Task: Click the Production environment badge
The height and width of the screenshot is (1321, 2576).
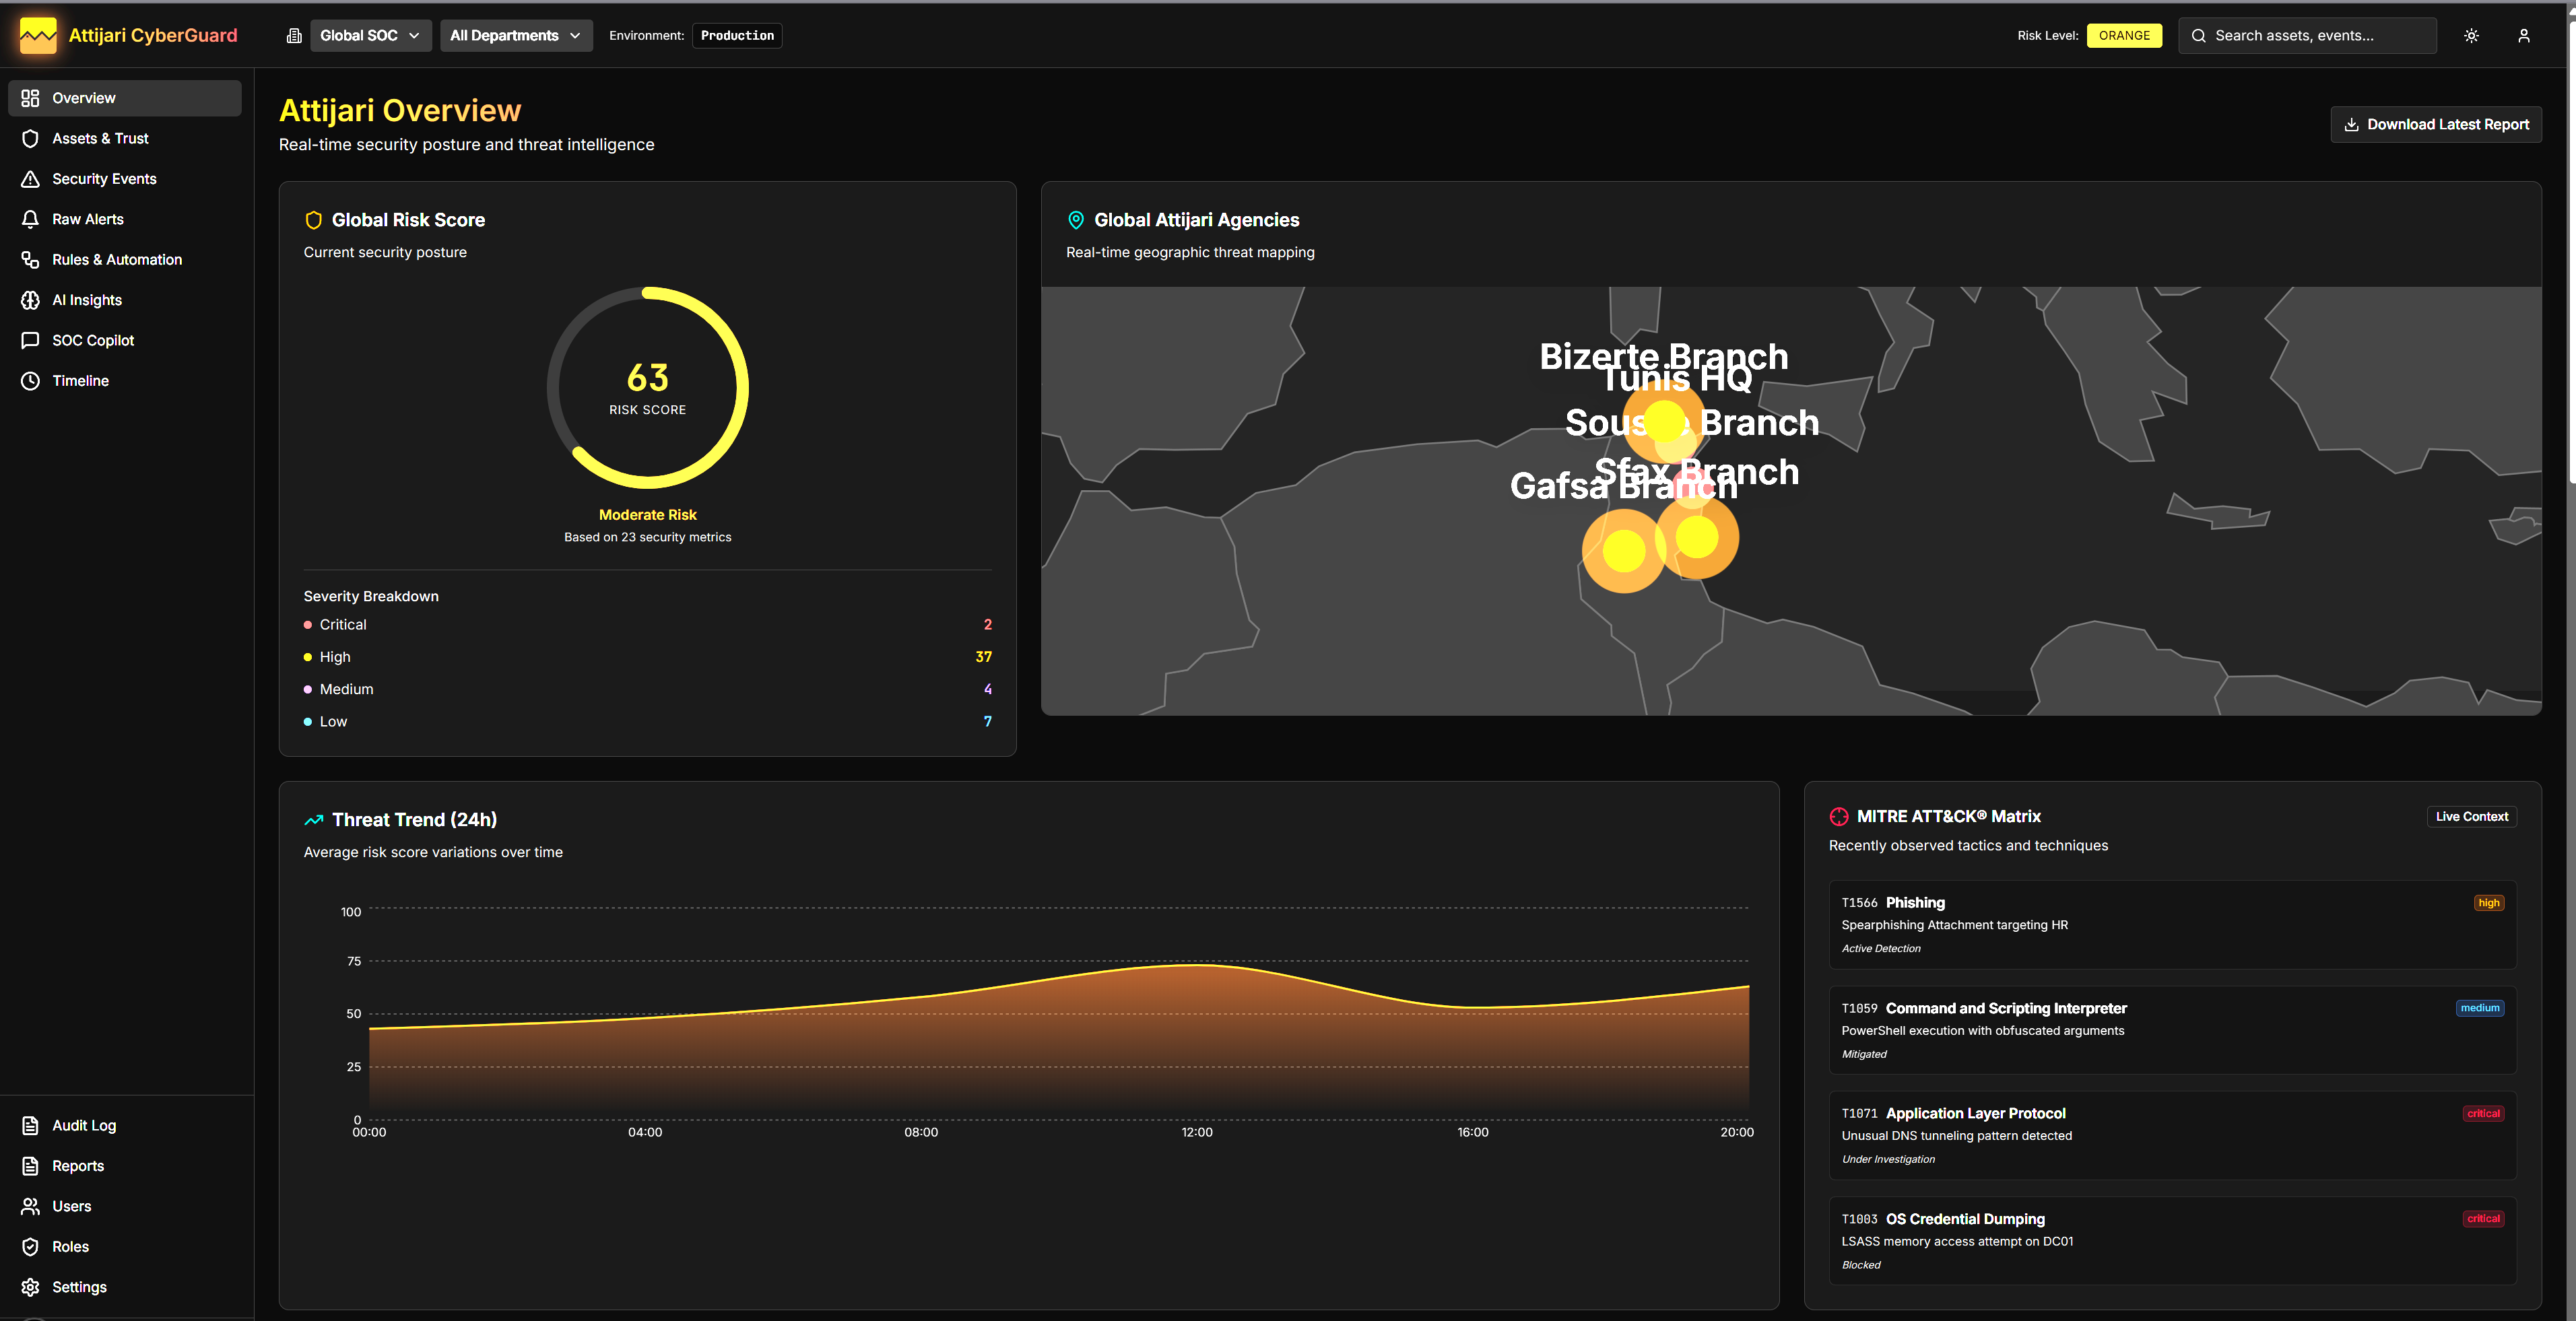Action: tap(737, 36)
